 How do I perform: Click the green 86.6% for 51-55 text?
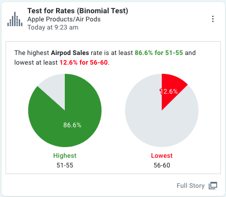coord(159,53)
